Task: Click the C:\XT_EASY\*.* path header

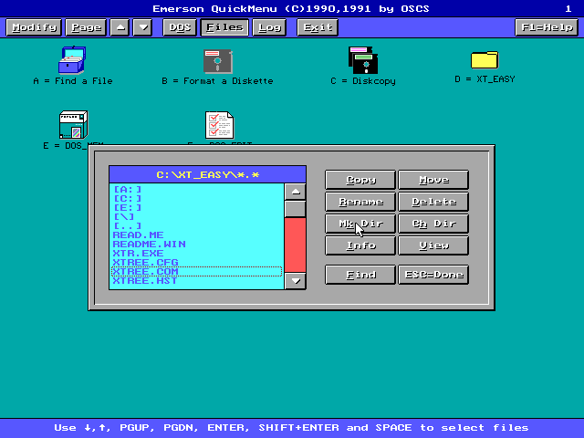Action: coord(208,174)
